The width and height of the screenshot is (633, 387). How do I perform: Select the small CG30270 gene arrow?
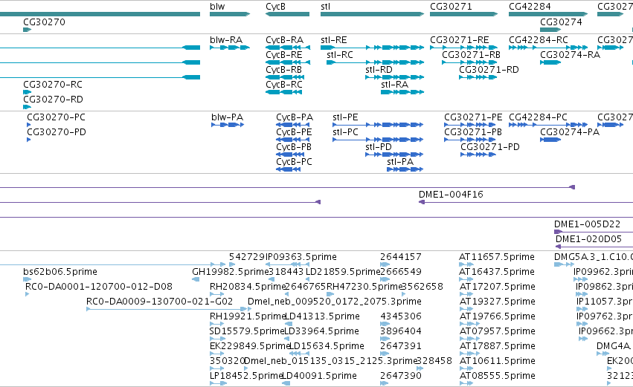(x=27, y=30)
